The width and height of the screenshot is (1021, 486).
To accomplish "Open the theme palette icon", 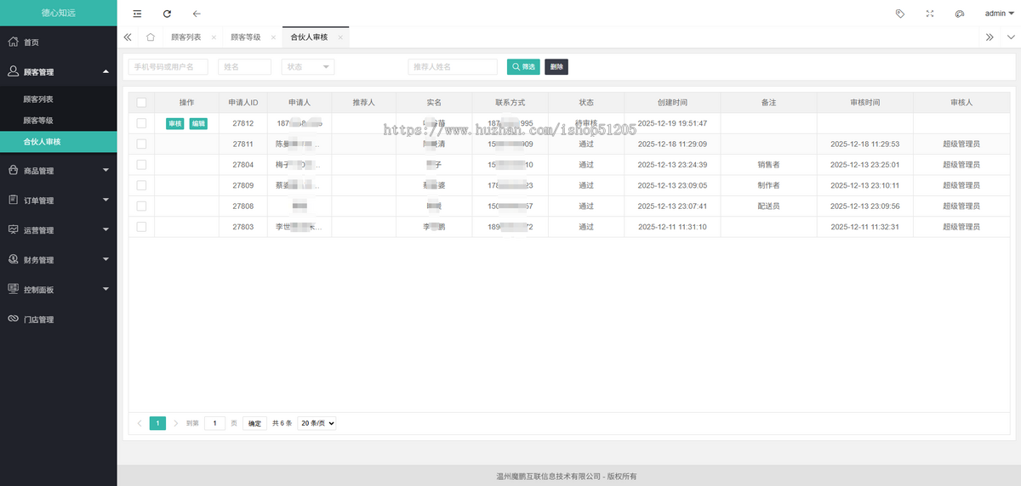I will (x=959, y=14).
